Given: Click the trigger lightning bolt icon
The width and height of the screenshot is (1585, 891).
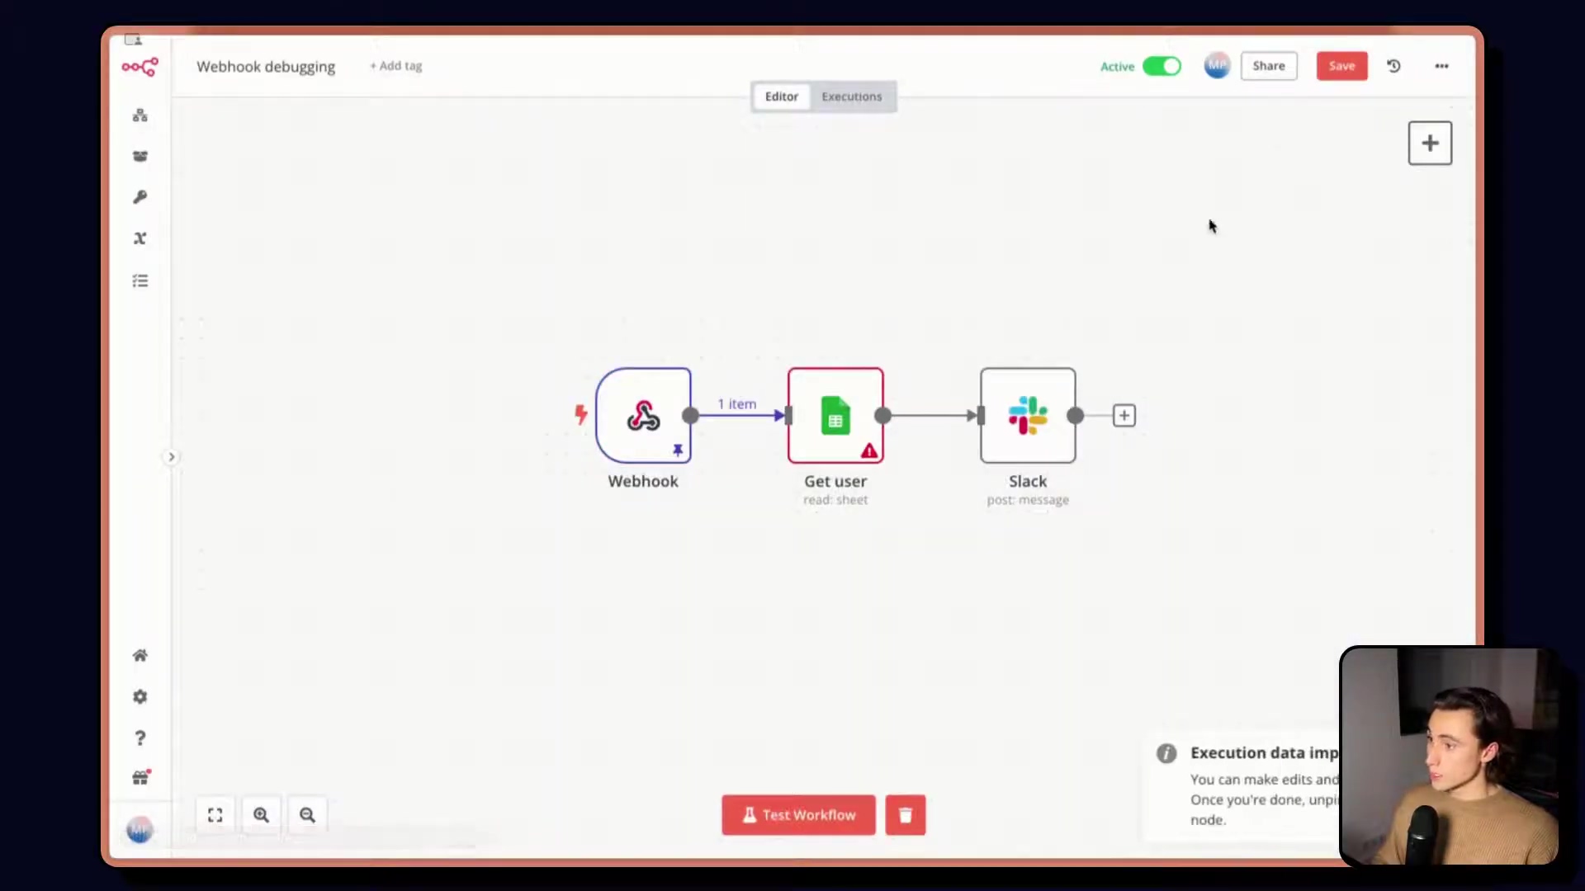Looking at the screenshot, I should (581, 414).
